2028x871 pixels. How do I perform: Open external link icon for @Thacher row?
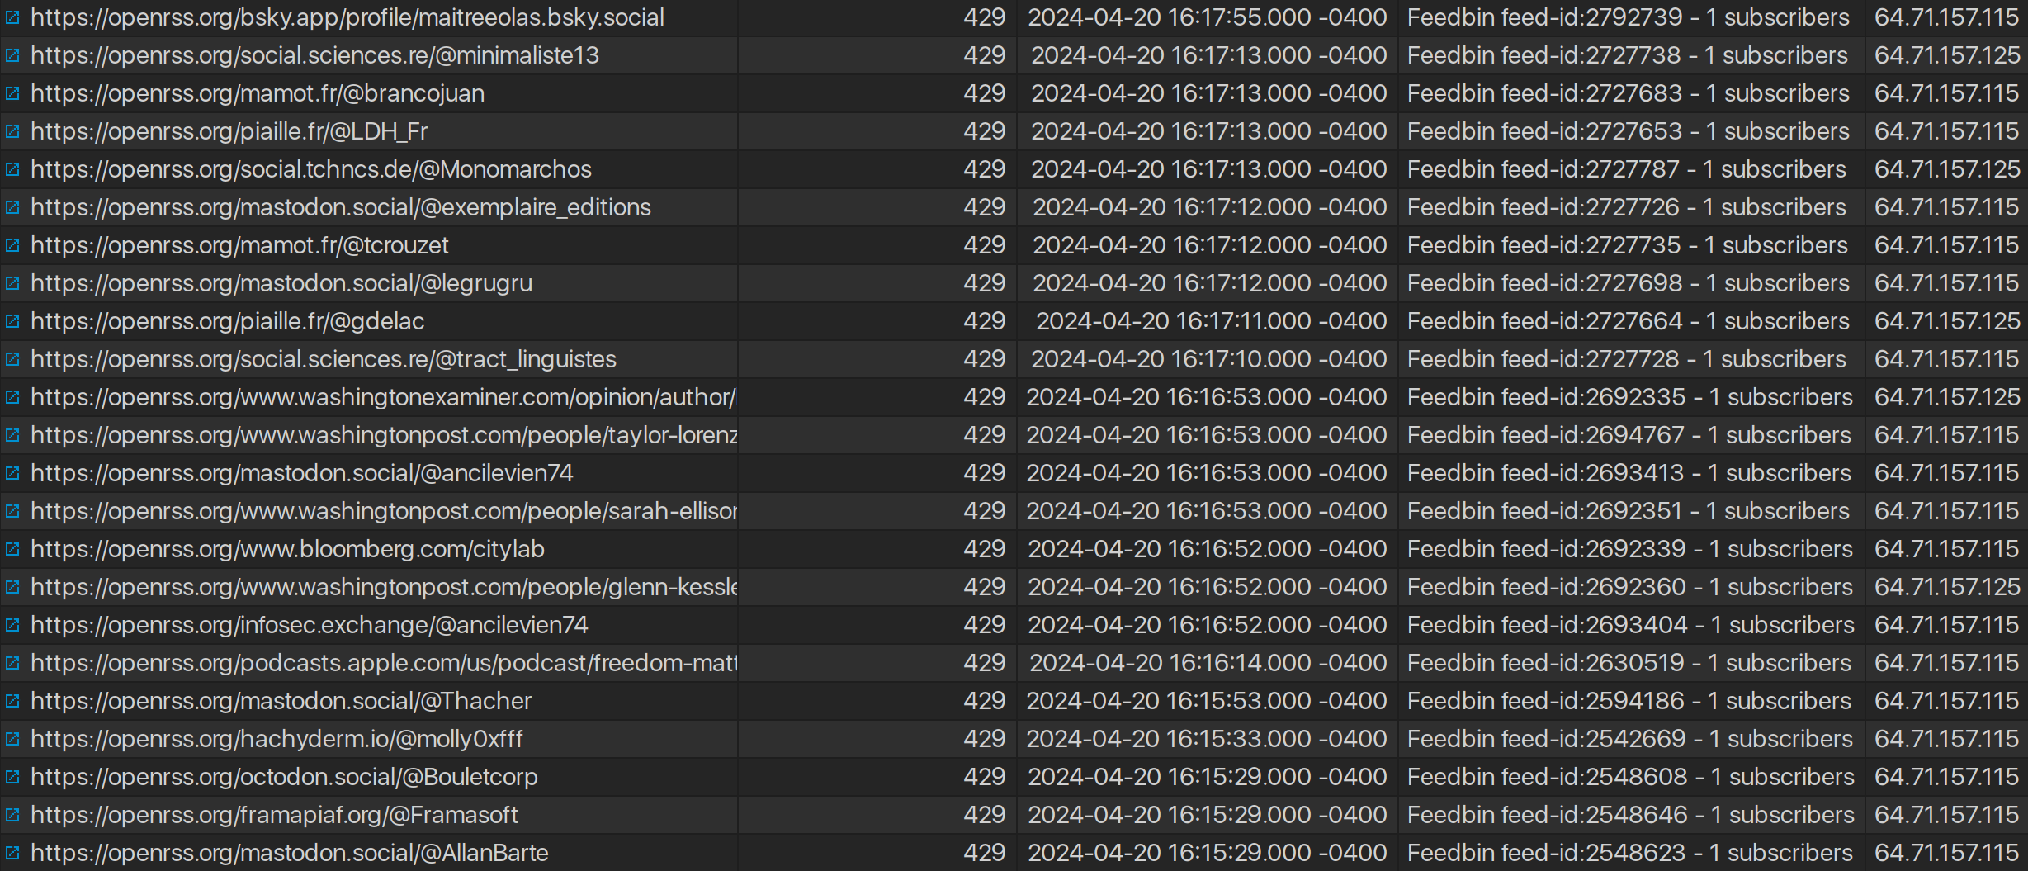click(x=12, y=701)
